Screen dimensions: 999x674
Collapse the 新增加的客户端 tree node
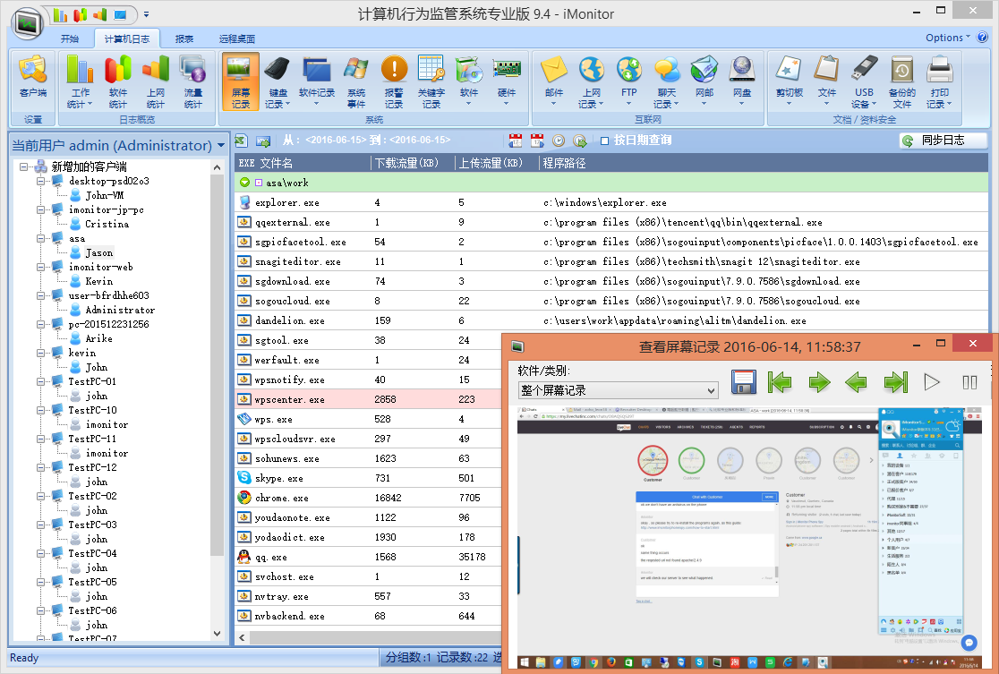pos(23,166)
